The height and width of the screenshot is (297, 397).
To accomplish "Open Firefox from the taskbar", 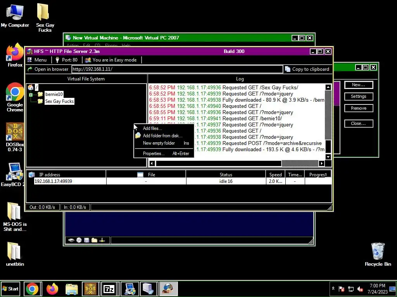I will 52,289.
